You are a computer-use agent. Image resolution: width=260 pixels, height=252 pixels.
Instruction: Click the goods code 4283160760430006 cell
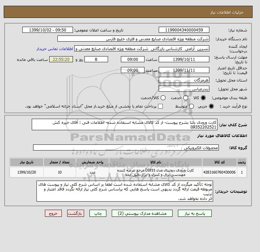point(219,172)
